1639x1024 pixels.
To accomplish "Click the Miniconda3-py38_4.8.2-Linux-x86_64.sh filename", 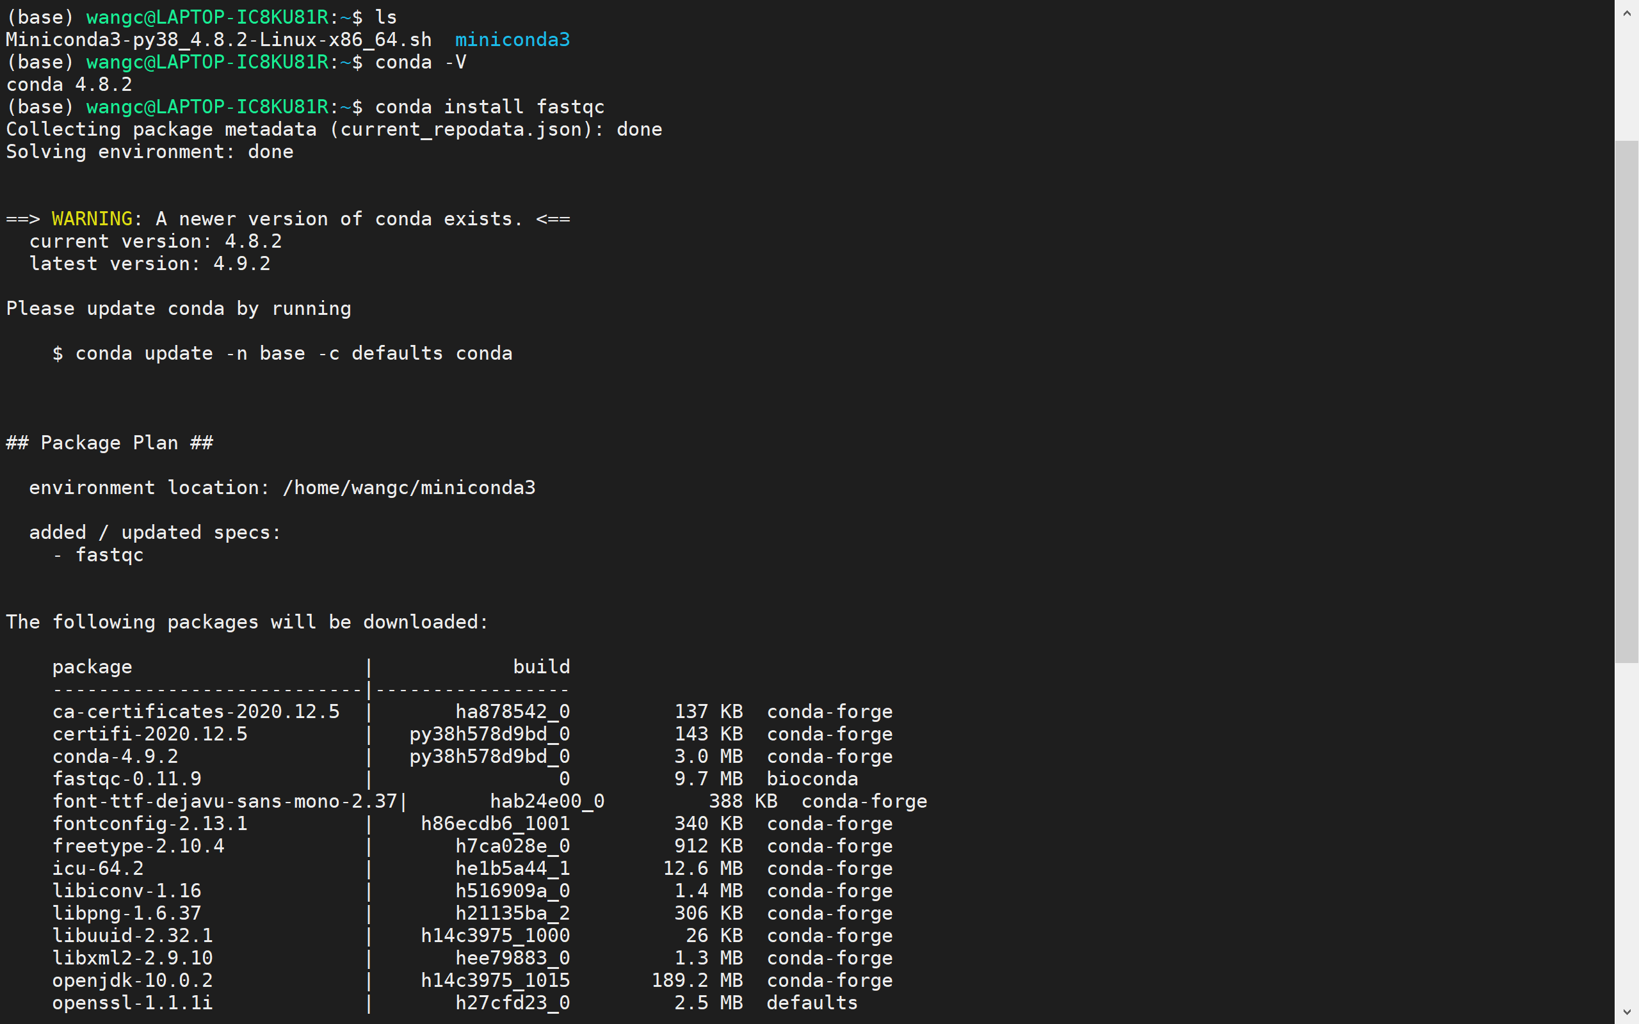I will coord(219,40).
